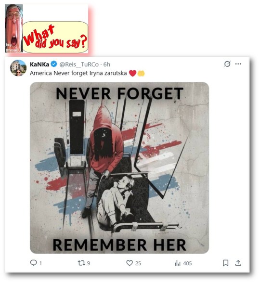This screenshot has width=260, height=283.
Task: Click the red heart emoji in tweet
Action: pyautogui.click(x=132, y=73)
